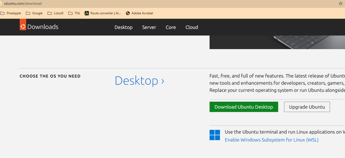Viewport: 345px width, 158px height.
Task: Open the Route converter bookmark
Action: pyautogui.click(x=103, y=13)
